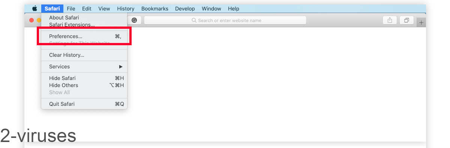Image resolution: width=450 pixels, height=148 pixels.
Task: Open the File menu
Action: [71, 9]
